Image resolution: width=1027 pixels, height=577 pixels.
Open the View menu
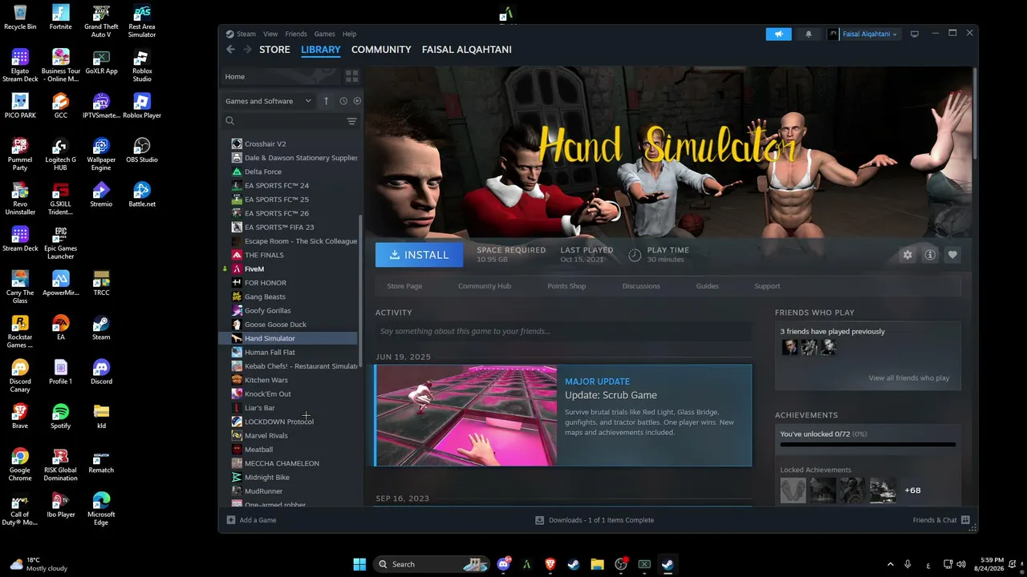[x=270, y=34]
